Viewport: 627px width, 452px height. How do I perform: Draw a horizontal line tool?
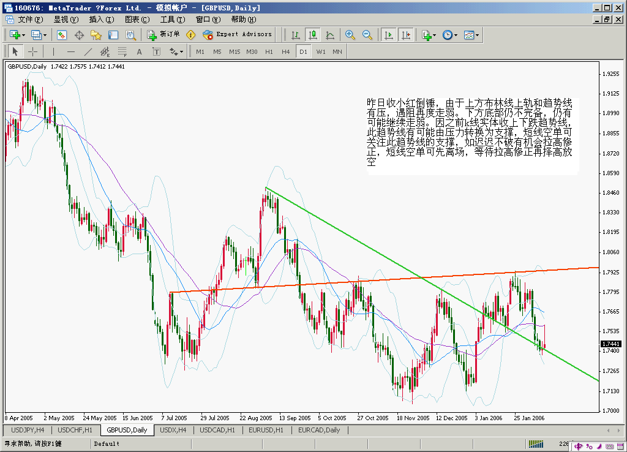70,51
